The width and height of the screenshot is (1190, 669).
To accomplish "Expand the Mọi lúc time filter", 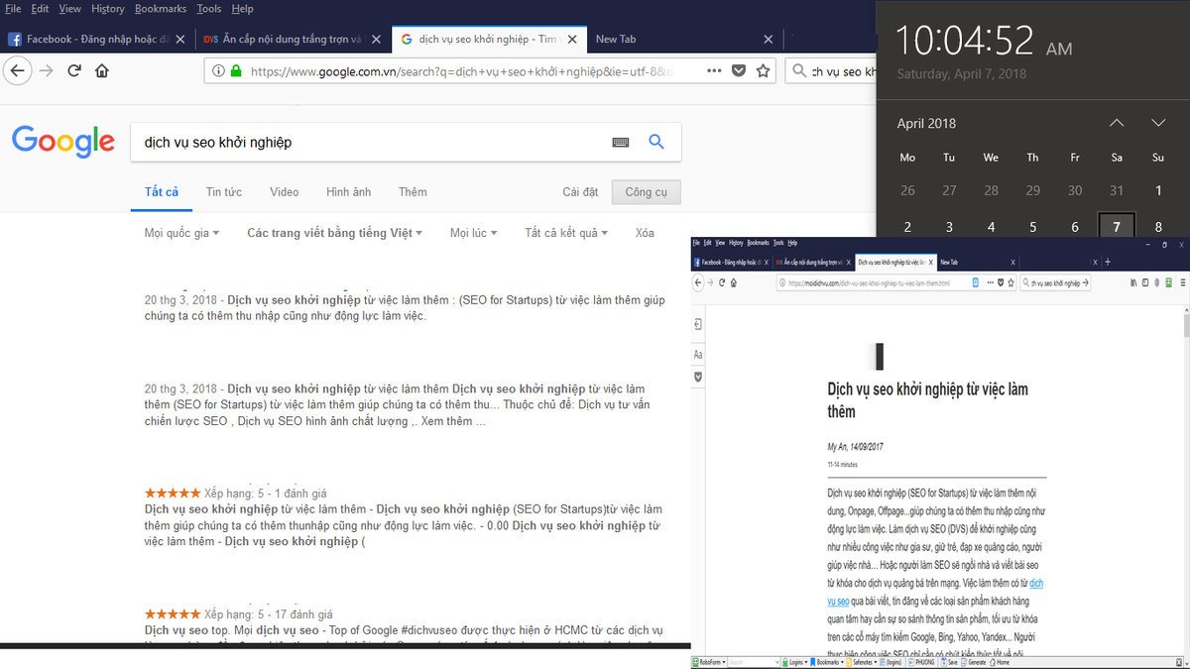I will tap(473, 233).
